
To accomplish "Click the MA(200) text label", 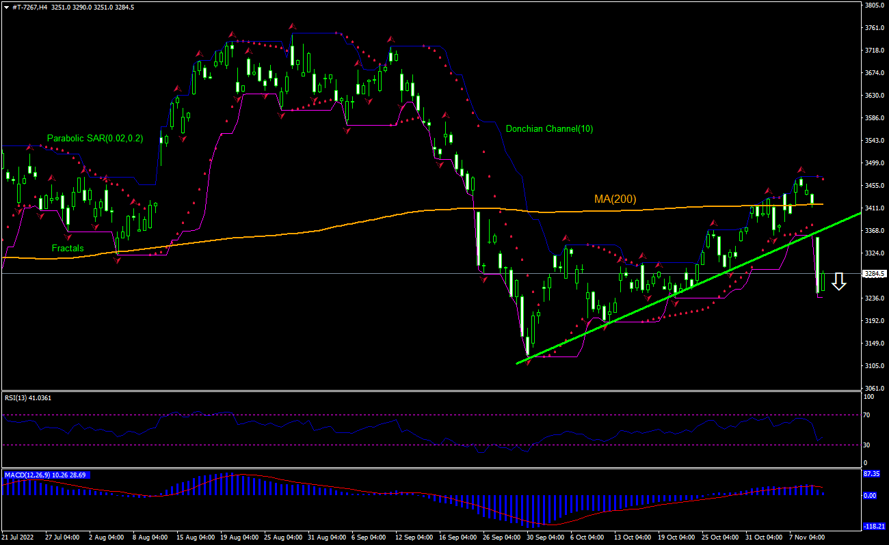I will click(x=614, y=199).
